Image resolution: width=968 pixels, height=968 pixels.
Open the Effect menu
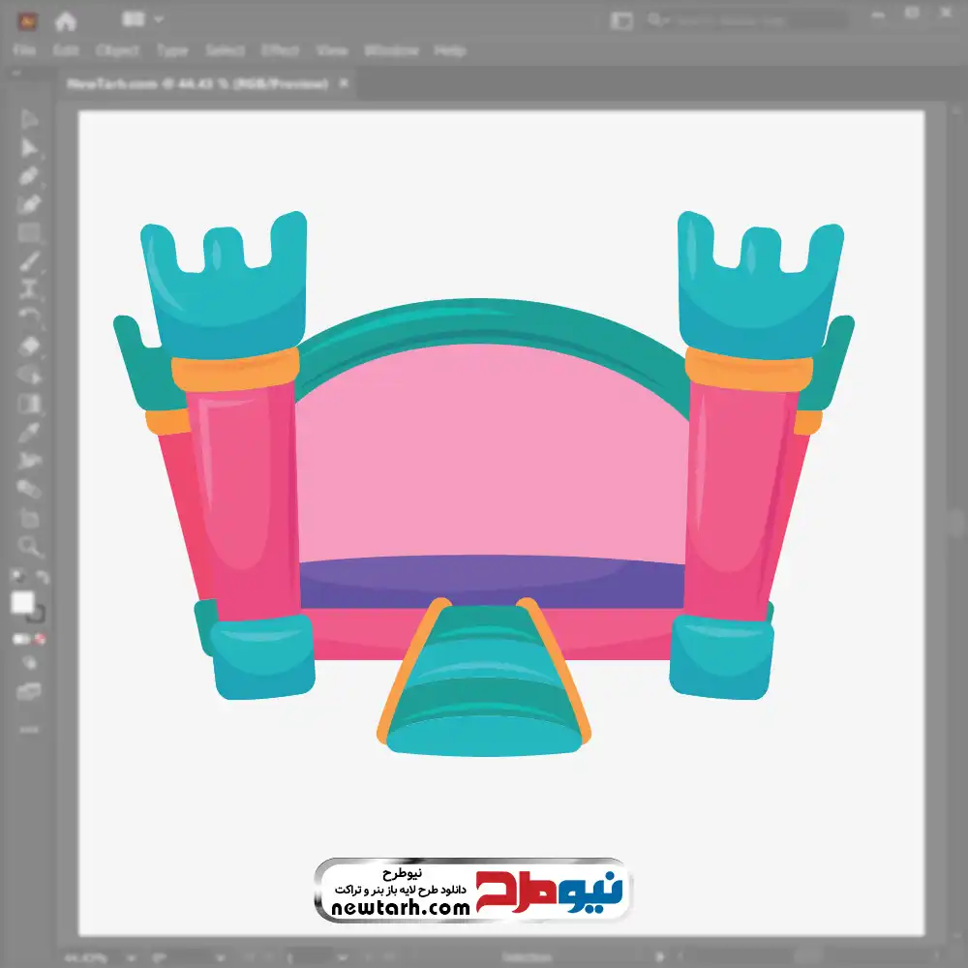280,50
